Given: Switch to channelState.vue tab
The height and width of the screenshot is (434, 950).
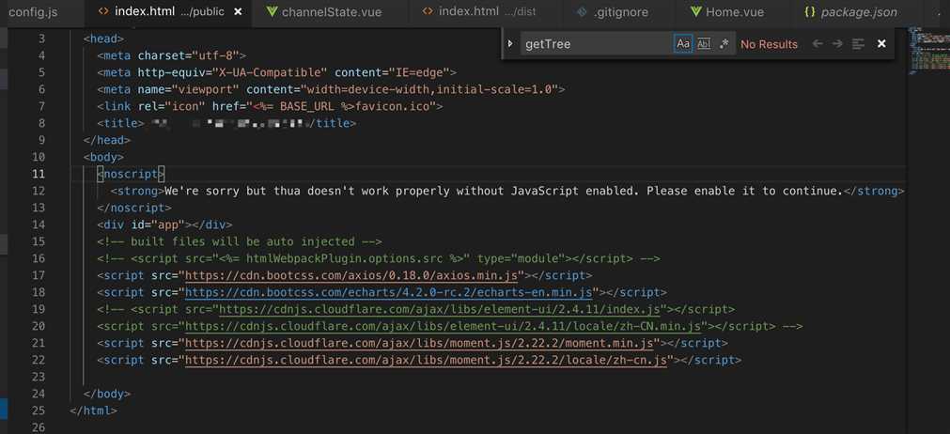Looking at the screenshot, I should pyautogui.click(x=331, y=12).
